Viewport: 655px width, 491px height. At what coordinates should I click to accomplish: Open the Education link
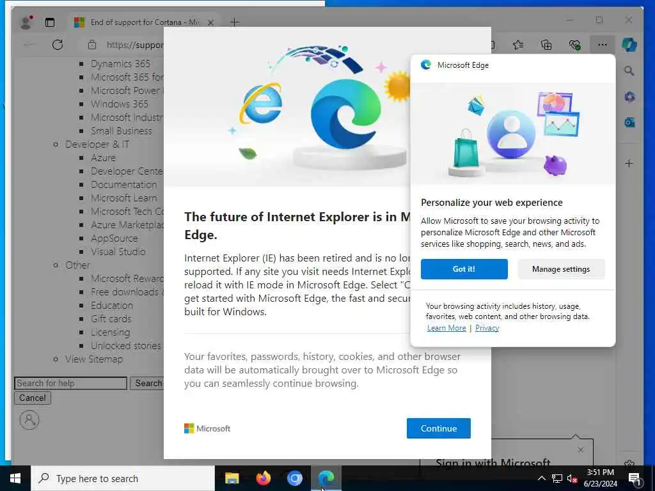pyautogui.click(x=111, y=306)
